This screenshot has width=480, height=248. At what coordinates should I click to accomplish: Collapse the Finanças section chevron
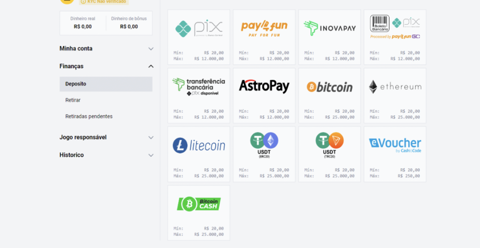pos(150,66)
